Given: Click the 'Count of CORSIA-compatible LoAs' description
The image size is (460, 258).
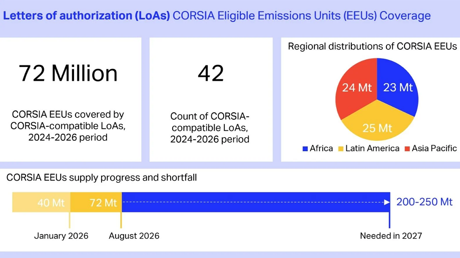Looking at the screenshot, I should tap(210, 128).
